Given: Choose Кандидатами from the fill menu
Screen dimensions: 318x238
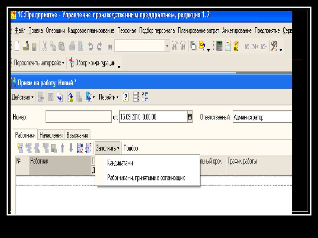Looking at the screenshot, I should pyautogui.click(x=120, y=163).
